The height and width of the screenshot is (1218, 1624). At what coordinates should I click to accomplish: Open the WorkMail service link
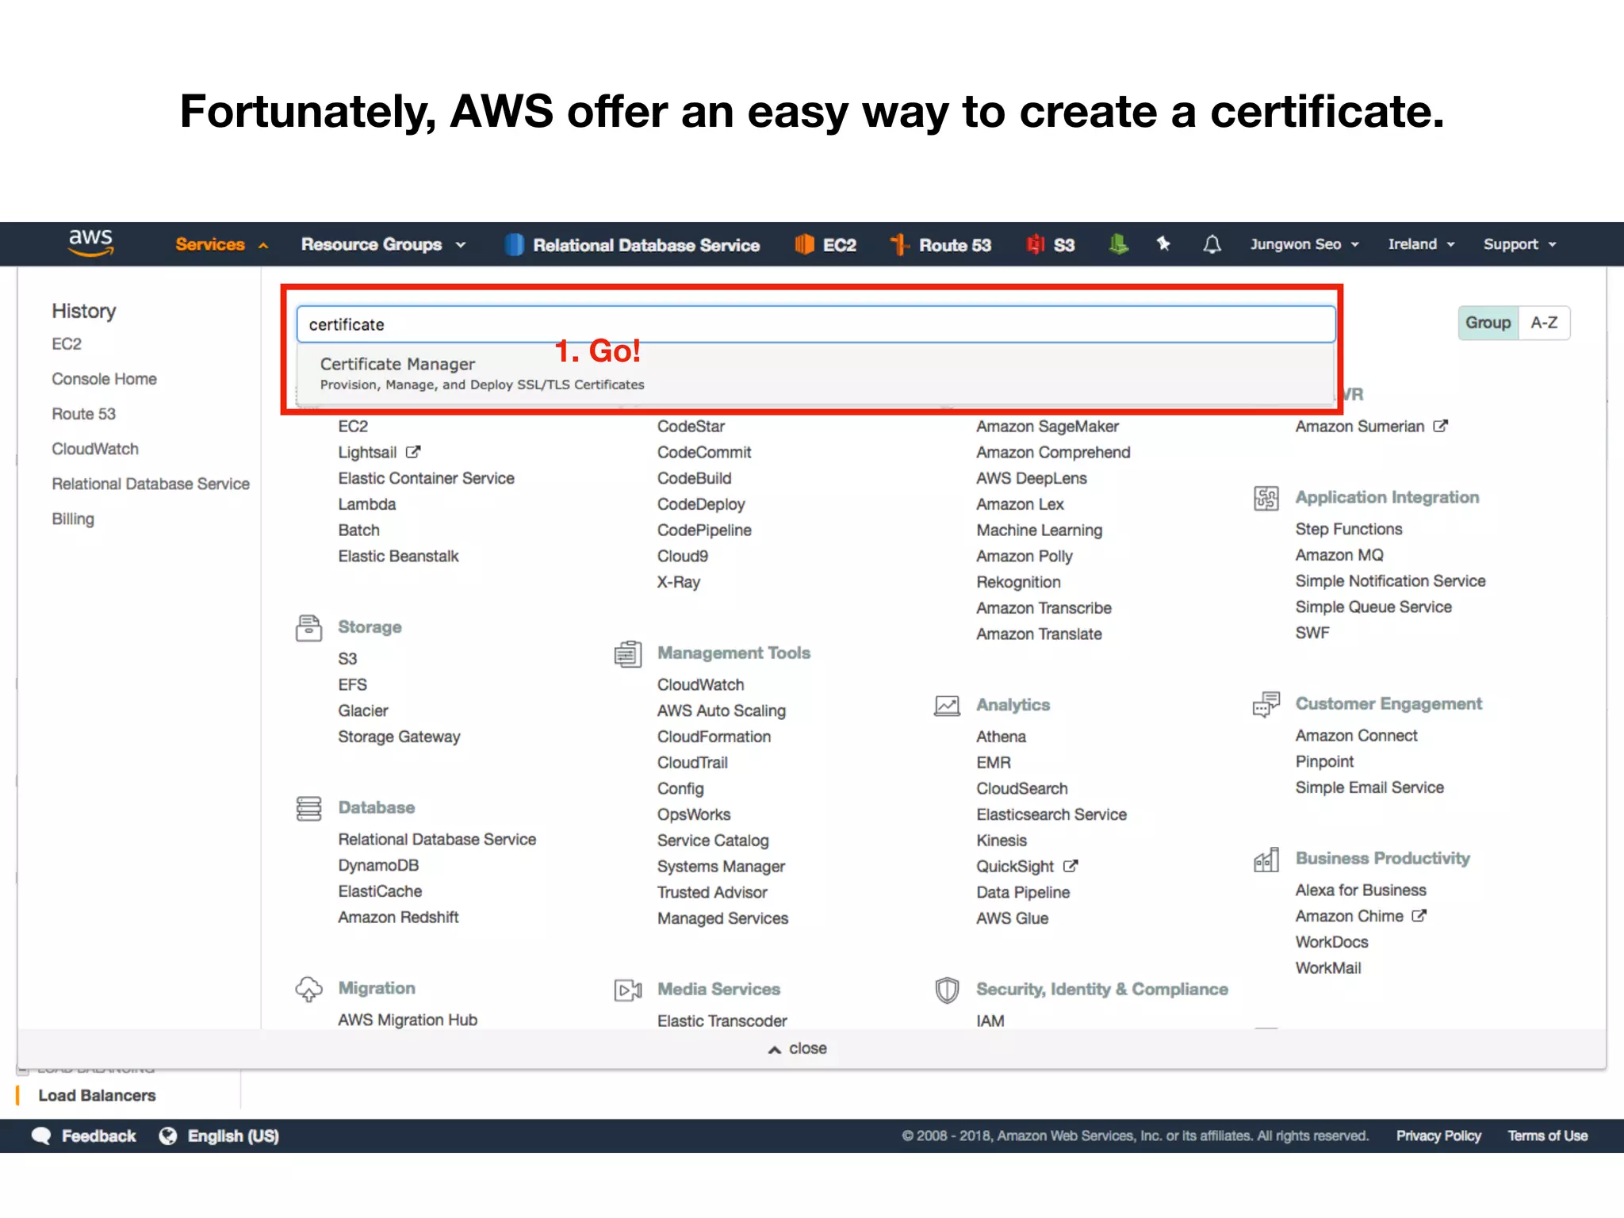pyautogui.click(x=1328, y=968)
